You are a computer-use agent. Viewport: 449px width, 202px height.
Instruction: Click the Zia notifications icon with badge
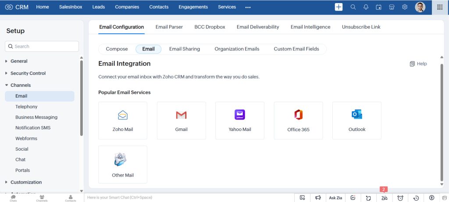click(x=384, y=198)
